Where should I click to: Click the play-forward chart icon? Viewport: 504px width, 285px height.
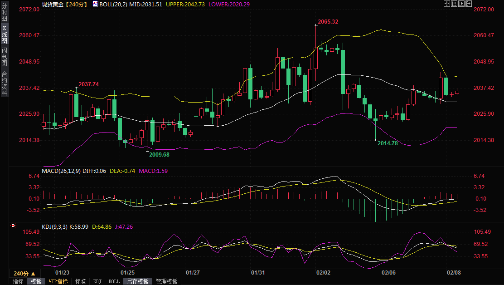click(x=461, y=4)
